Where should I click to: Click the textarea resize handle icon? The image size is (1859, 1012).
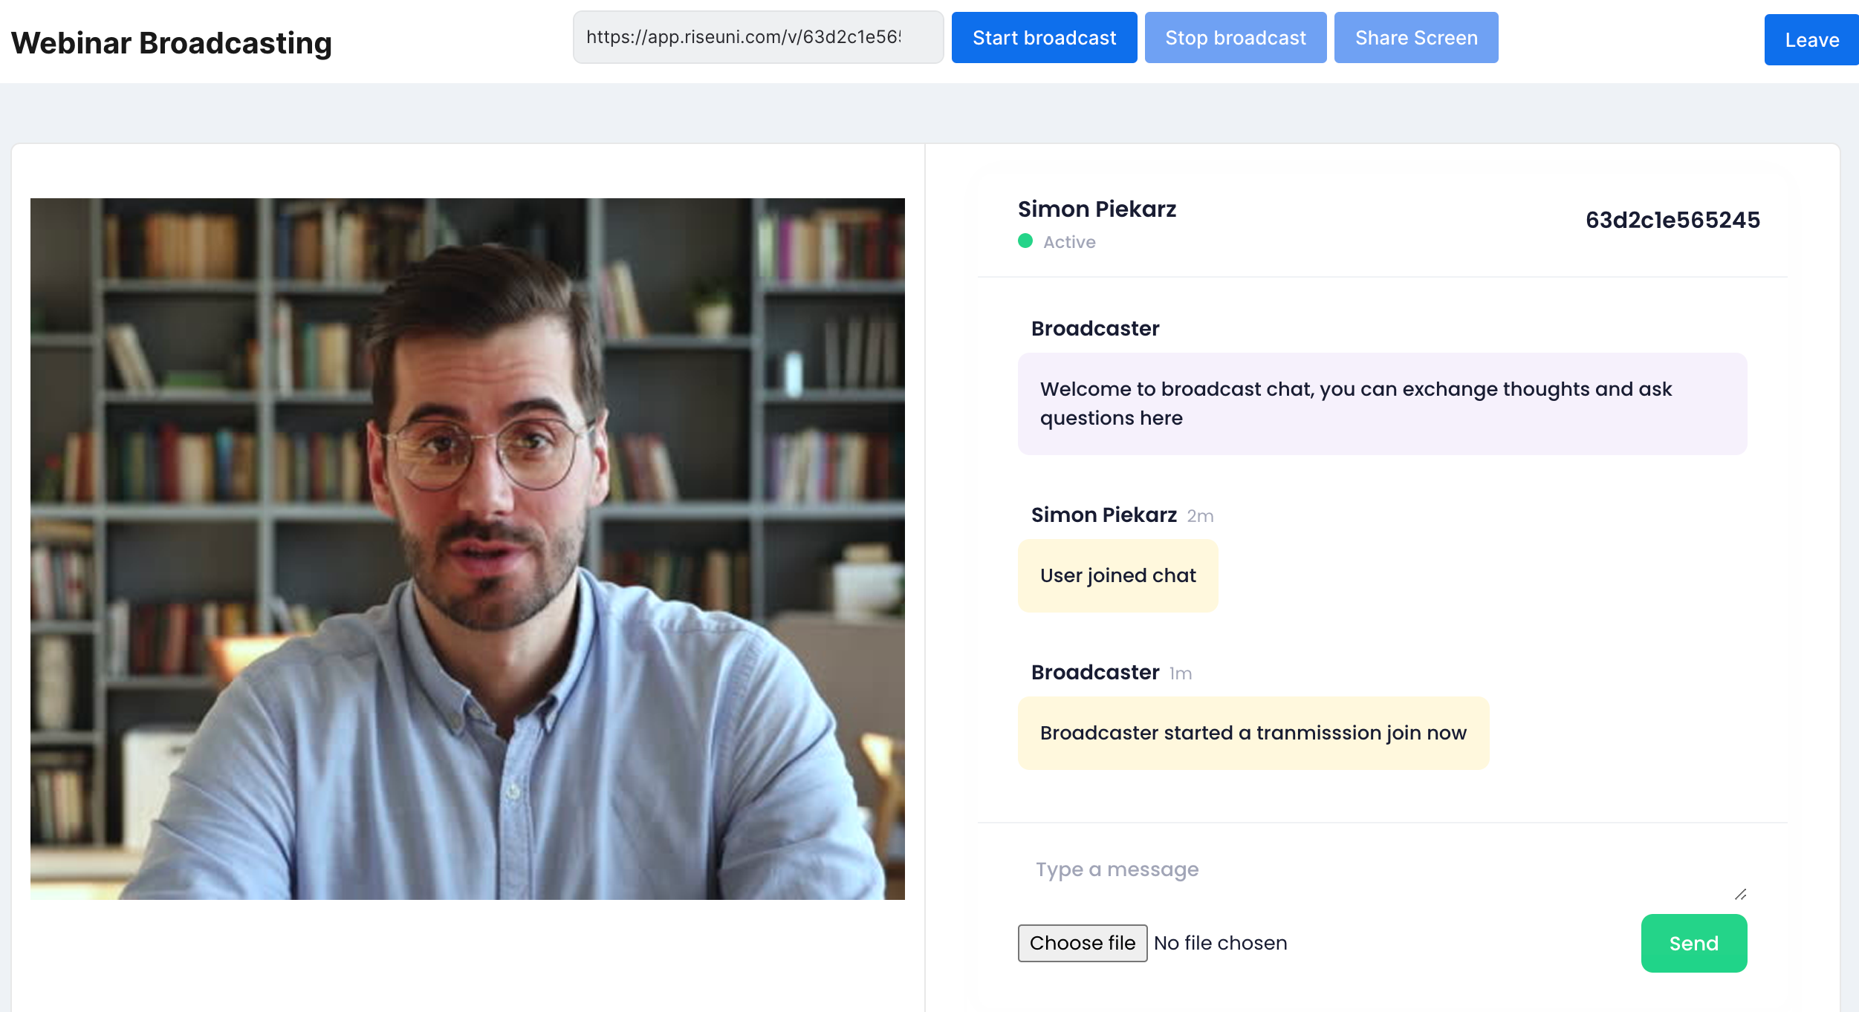(1740, 894)
